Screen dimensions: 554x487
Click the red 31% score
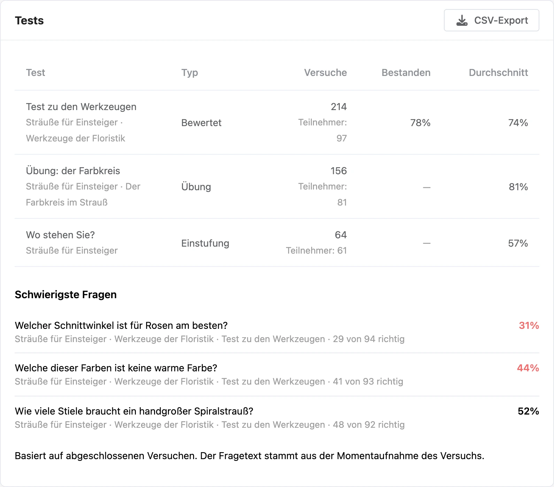(x=529, y=325)
